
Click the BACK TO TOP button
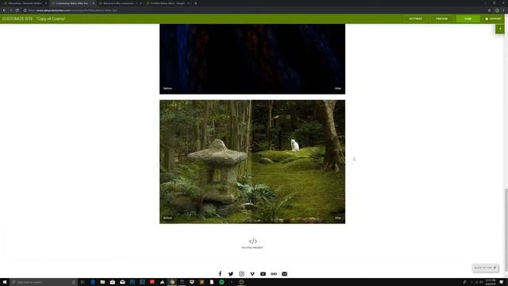click(x=485, y=268)
